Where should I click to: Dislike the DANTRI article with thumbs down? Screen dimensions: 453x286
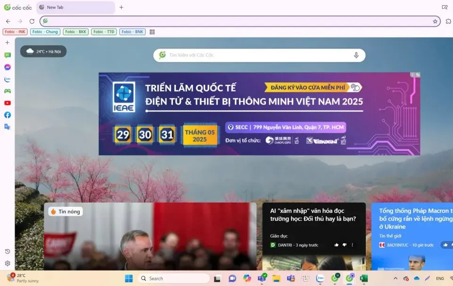click(345, 245)
